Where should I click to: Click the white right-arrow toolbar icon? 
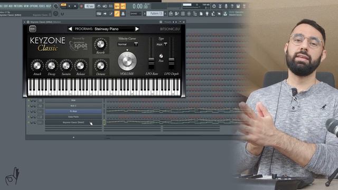click(x=105, y=14)
